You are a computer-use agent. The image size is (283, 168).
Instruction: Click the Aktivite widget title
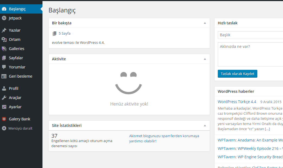[x=59, y=59]
